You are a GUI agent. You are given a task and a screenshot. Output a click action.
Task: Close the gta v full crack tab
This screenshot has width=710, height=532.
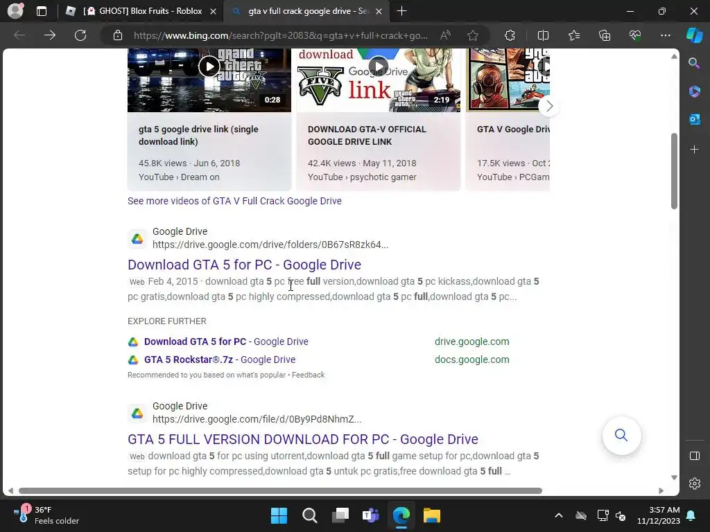[379, 11]
